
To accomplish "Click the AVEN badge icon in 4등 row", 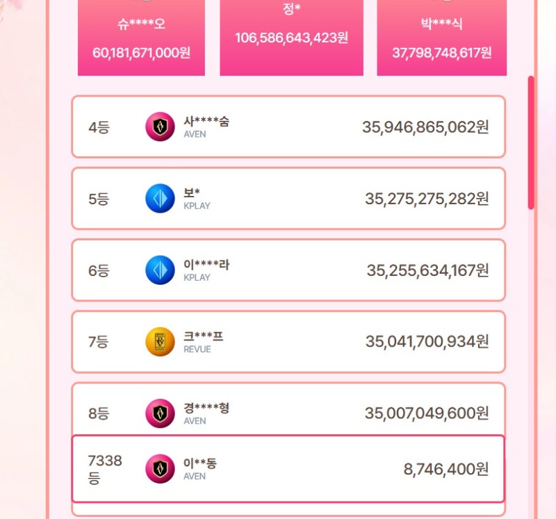I will click(160, 127).
